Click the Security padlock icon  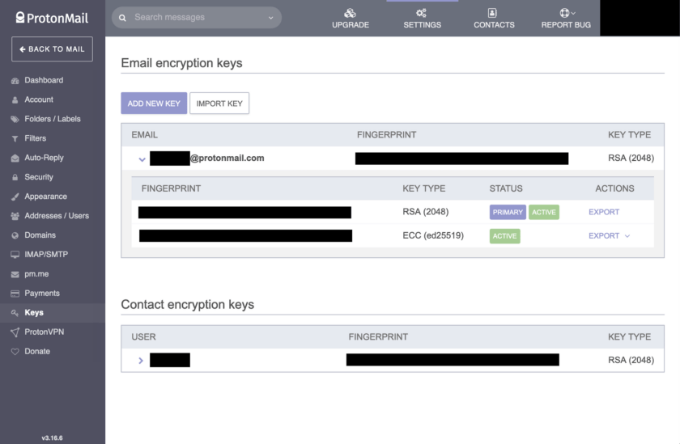15,177
